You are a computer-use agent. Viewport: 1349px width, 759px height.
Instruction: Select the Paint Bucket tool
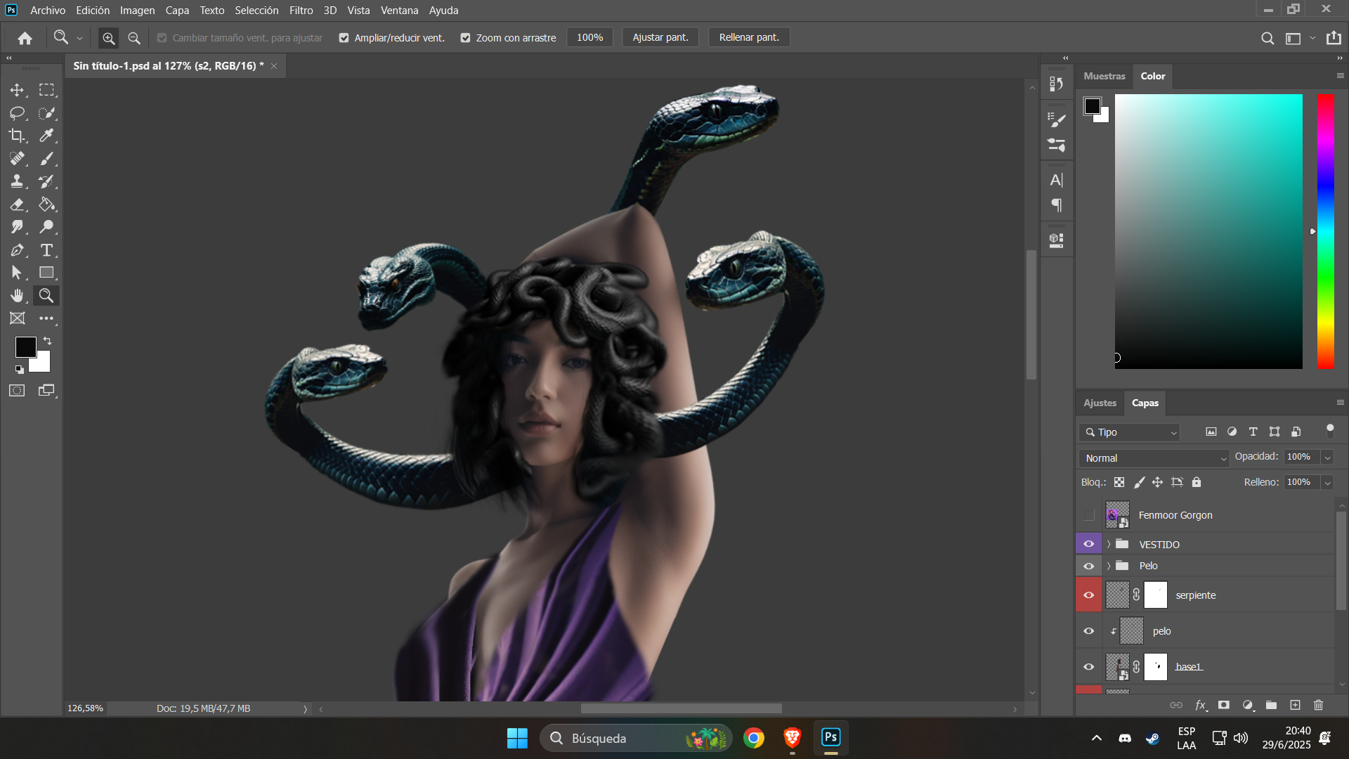point(46,205)
